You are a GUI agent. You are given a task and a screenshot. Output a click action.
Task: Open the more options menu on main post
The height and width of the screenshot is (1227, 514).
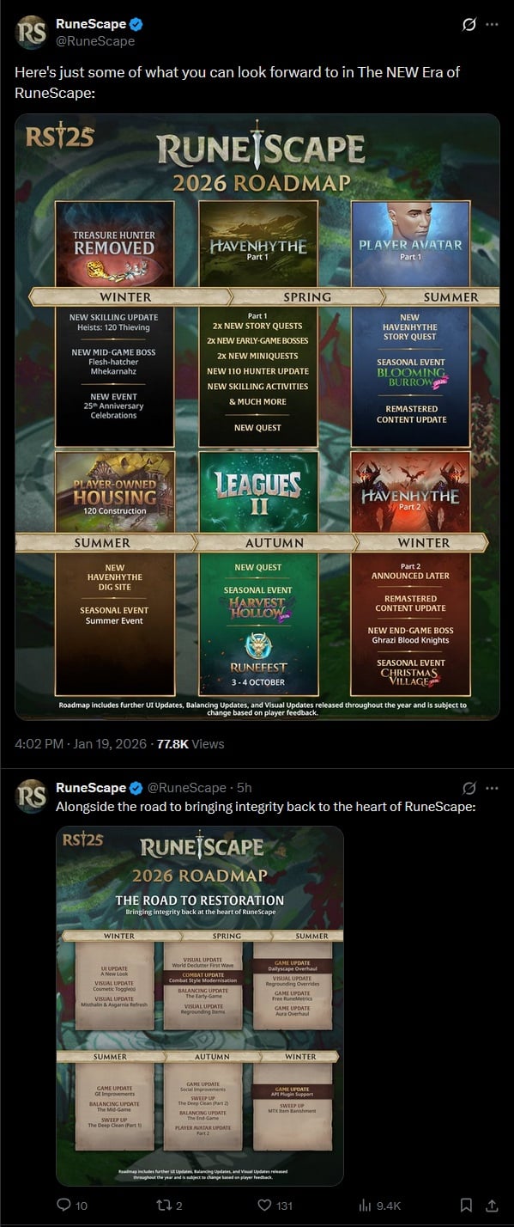pyautogui.click(x=492, y=24)
